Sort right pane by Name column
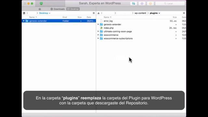This screenshot has width=208, height=117. (x=108, y=17)
